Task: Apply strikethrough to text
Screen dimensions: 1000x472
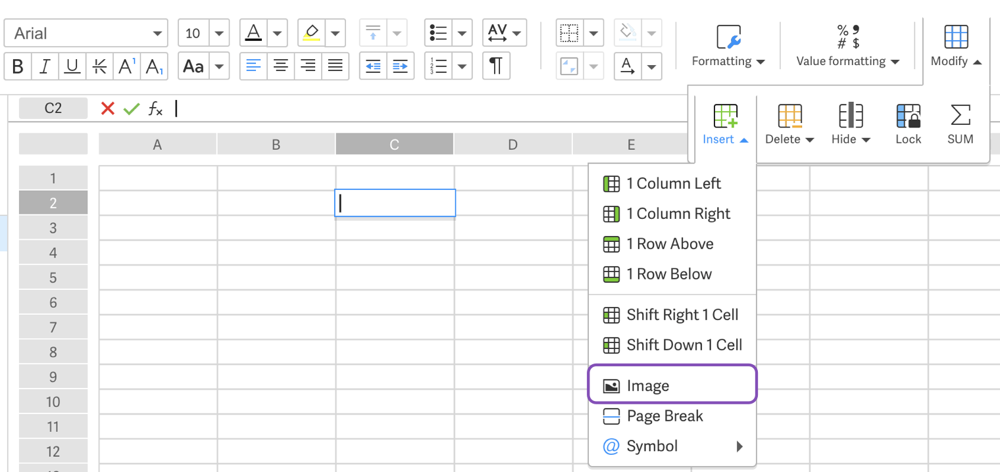Action: coord(99,66)
